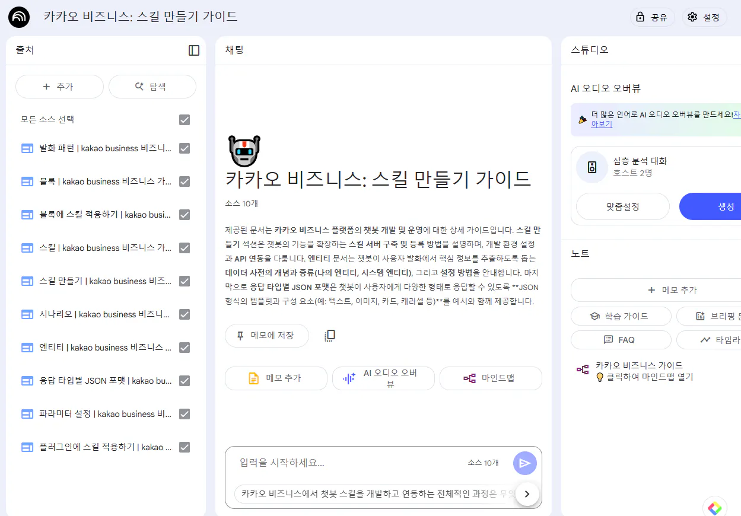Screen dimensions: 741x516
Task: Click the 탐색 discover button
Action: click(152, 87)
